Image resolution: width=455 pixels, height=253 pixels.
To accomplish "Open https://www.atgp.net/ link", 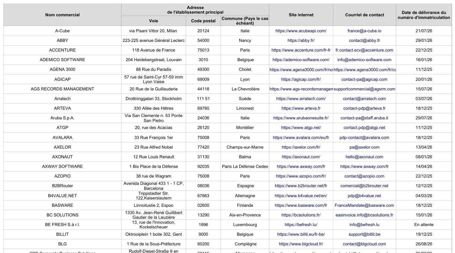I will pyautogui.click(x=301, y=128).
